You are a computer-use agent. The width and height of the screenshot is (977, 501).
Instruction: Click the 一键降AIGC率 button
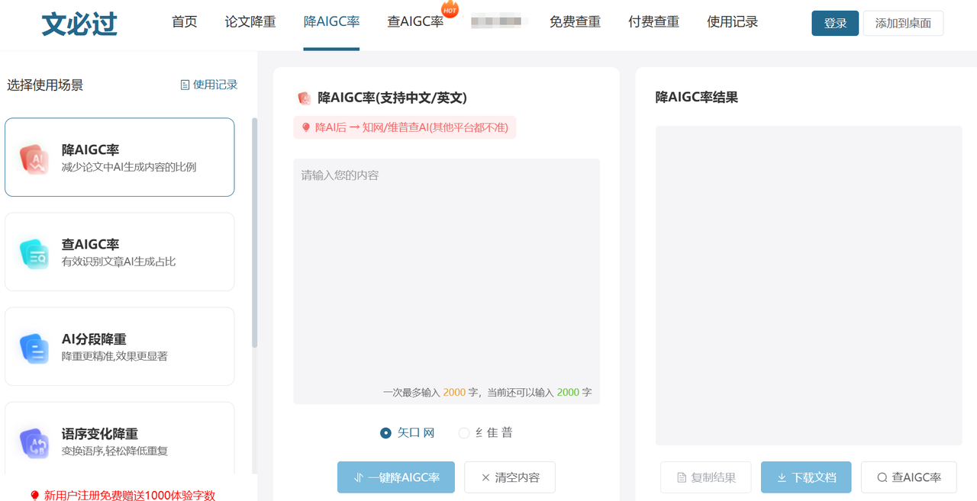(x=396, y=477)
